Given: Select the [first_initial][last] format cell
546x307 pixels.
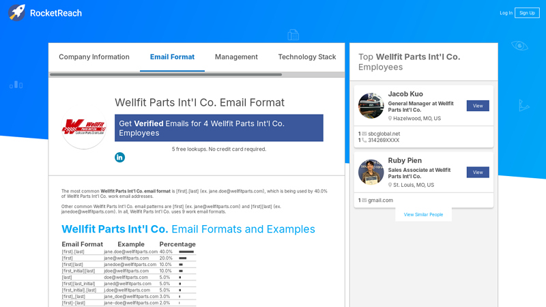Looking at the screenshot, I should (78, 271).
